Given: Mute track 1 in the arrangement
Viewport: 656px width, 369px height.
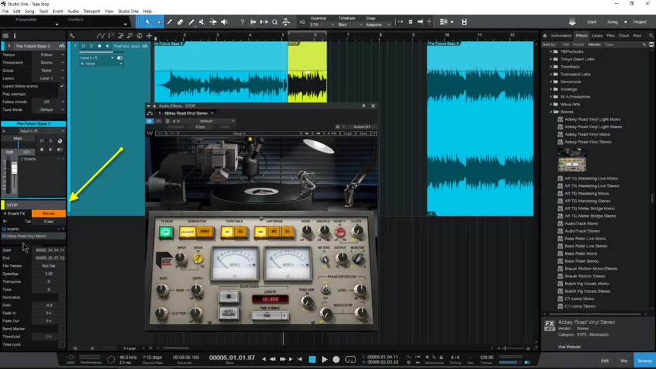Looking at the screenshot, I should pyautogui.click(x=83, y=46).
